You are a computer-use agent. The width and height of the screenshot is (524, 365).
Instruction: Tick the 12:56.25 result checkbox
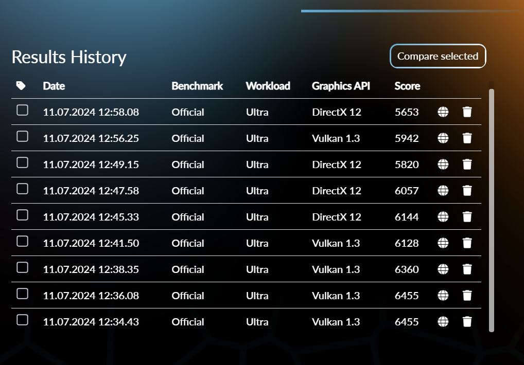click(x=22, y=136)
